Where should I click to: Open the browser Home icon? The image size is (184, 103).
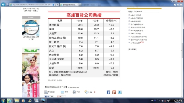coord(175,5)
